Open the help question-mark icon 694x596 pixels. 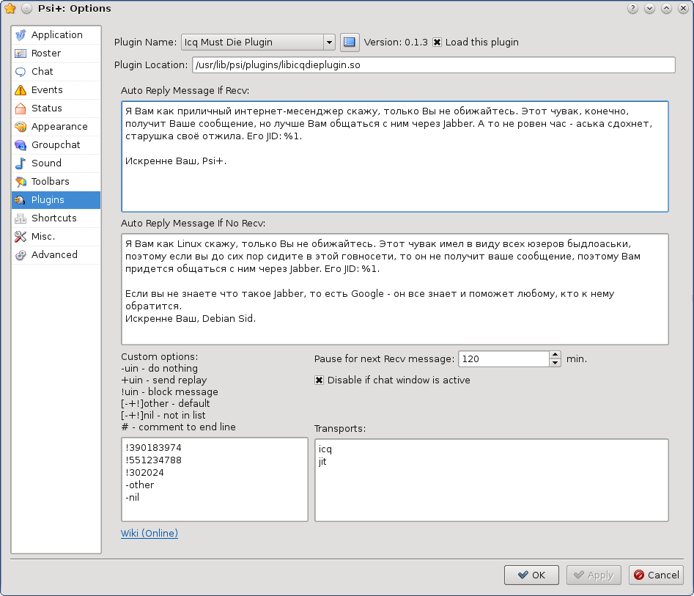click(x=632, y=8)
